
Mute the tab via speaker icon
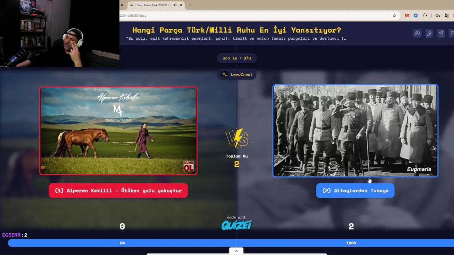[x=175, y=5]
